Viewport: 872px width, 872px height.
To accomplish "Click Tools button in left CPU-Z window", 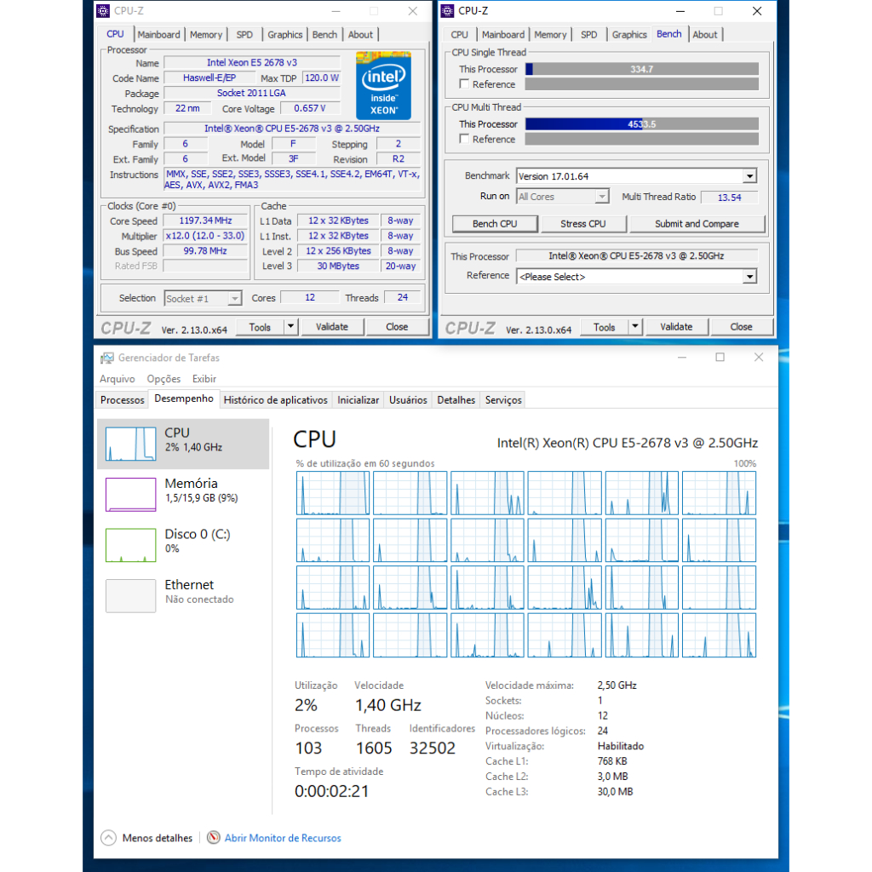I will (x=260, y=326).
